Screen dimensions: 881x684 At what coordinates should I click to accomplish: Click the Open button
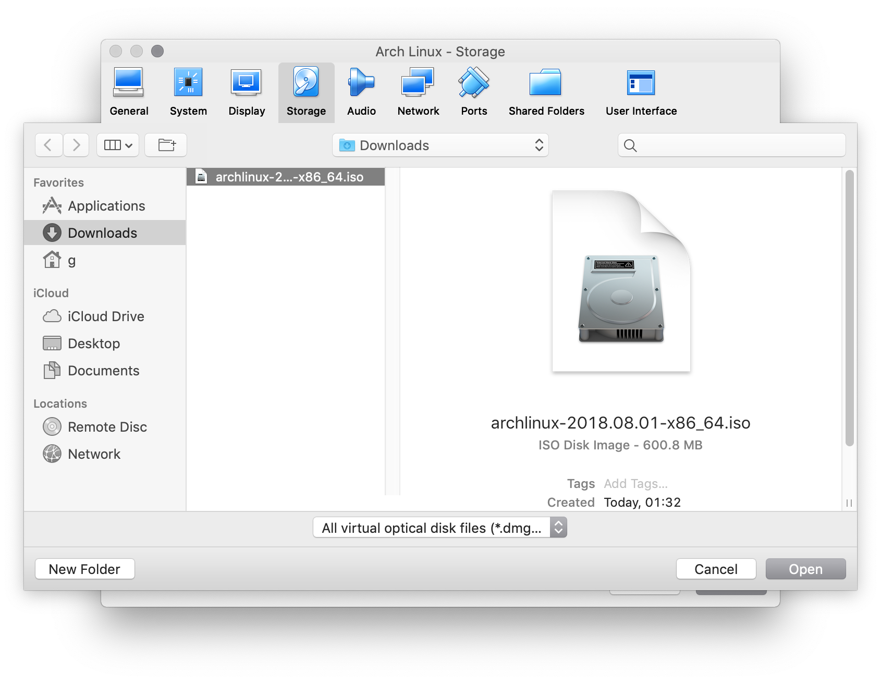[805, 569]
